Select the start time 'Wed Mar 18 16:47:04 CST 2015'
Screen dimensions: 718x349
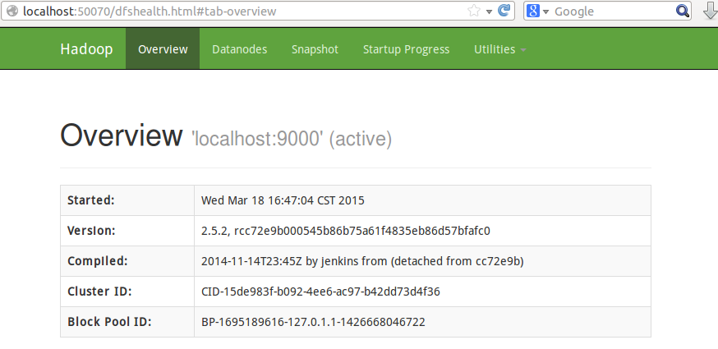[x=283, y=200]
